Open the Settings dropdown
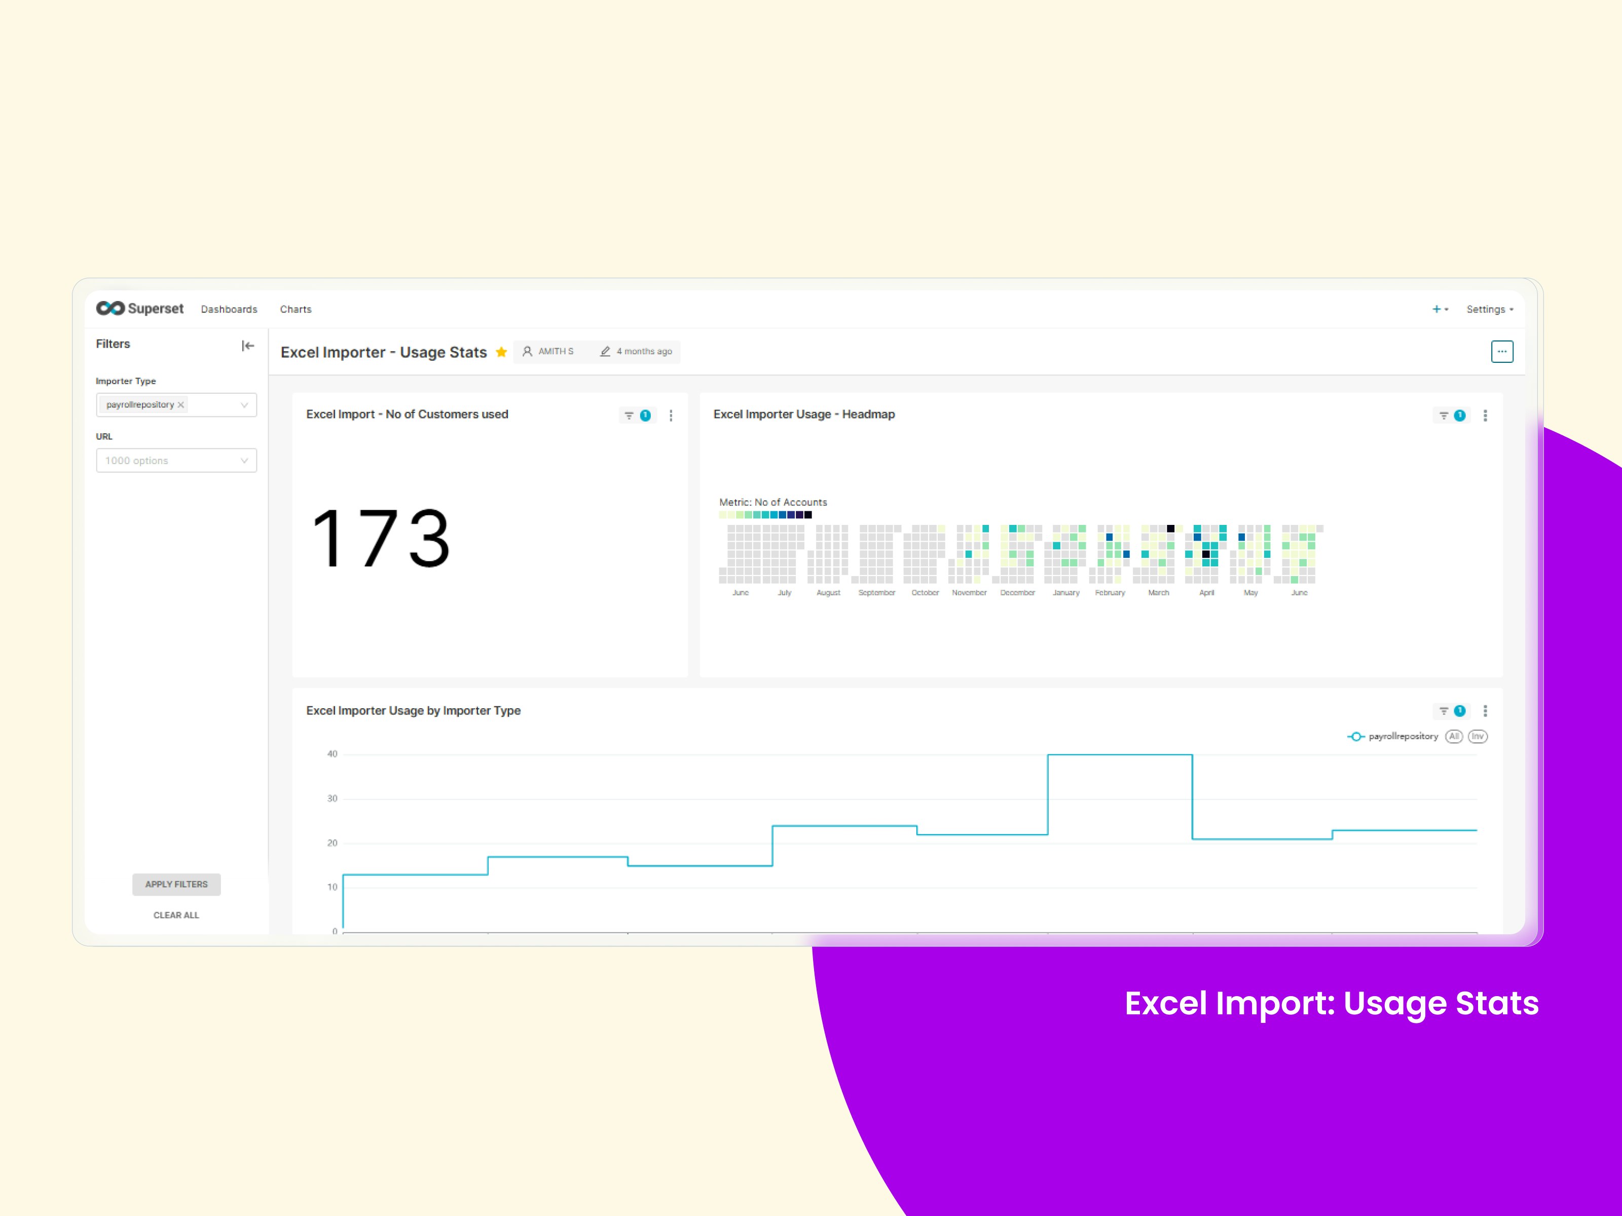 (1489, 309)
